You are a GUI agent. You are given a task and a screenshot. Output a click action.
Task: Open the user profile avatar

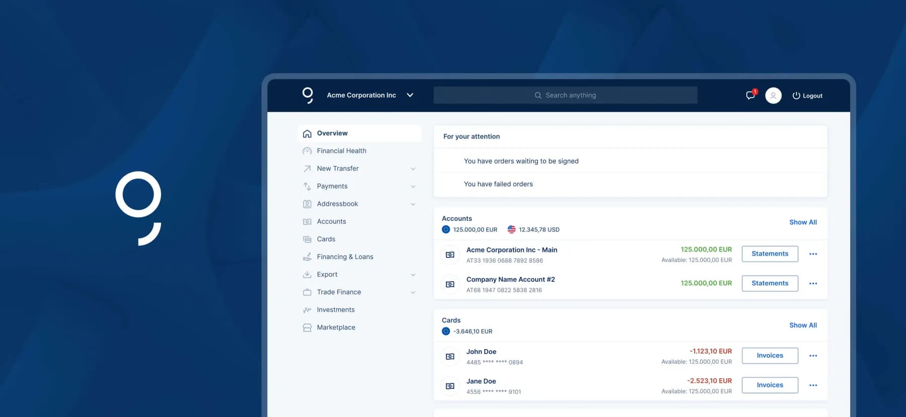[773, 95]
